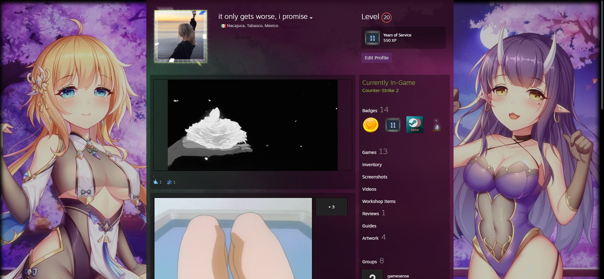The image size is (604, 279).
Task: Go to the Inventory page
Action: click(372, 165)
